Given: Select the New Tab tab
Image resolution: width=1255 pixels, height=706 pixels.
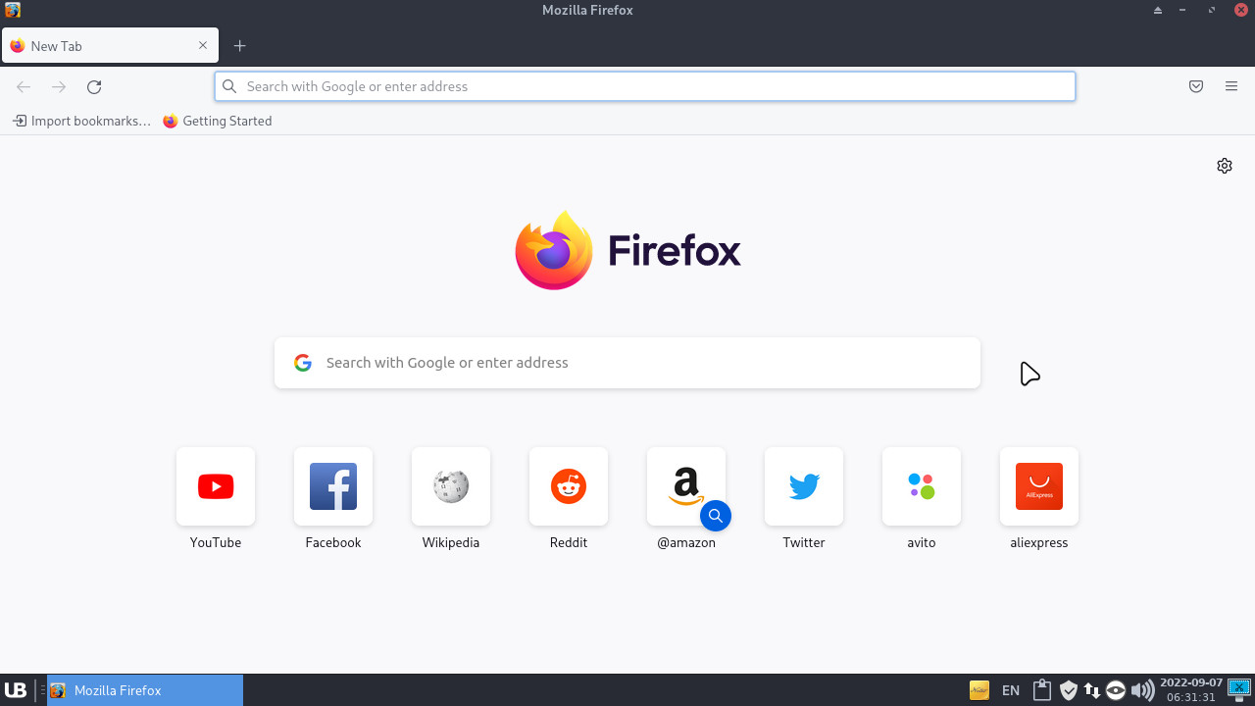Looking at the screenshot, I should 110,46.
